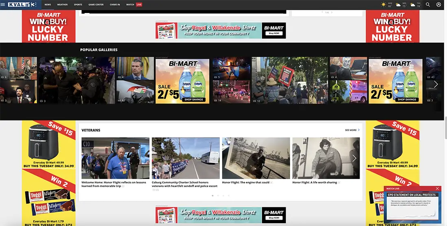
Task: Open the courtroom sketch gallery right of protest
Action: pyautogui.click(x=348, y=68)
